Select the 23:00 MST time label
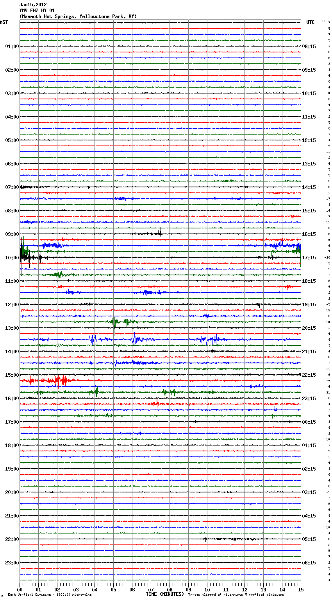 12,563
